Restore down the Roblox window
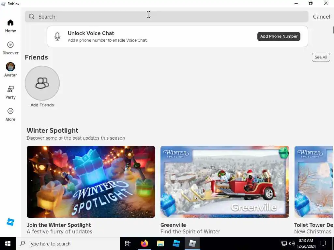The height and width of the screenshot is (250, 334). pyautogui.click(x=311, y=3)
